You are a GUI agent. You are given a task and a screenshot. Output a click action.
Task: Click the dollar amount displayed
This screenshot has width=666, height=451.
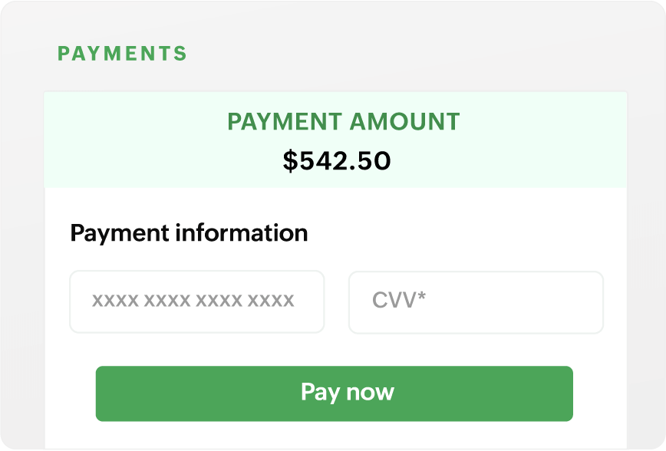pyautogui.click(x=338, y=160)
